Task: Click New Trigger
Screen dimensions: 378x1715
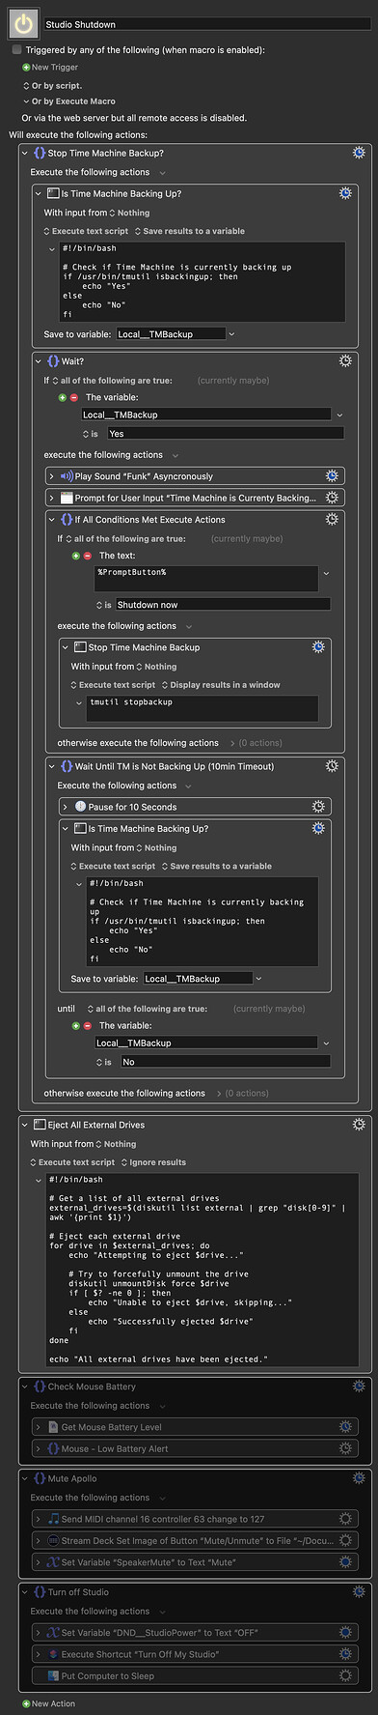Action: coord(50,68)
